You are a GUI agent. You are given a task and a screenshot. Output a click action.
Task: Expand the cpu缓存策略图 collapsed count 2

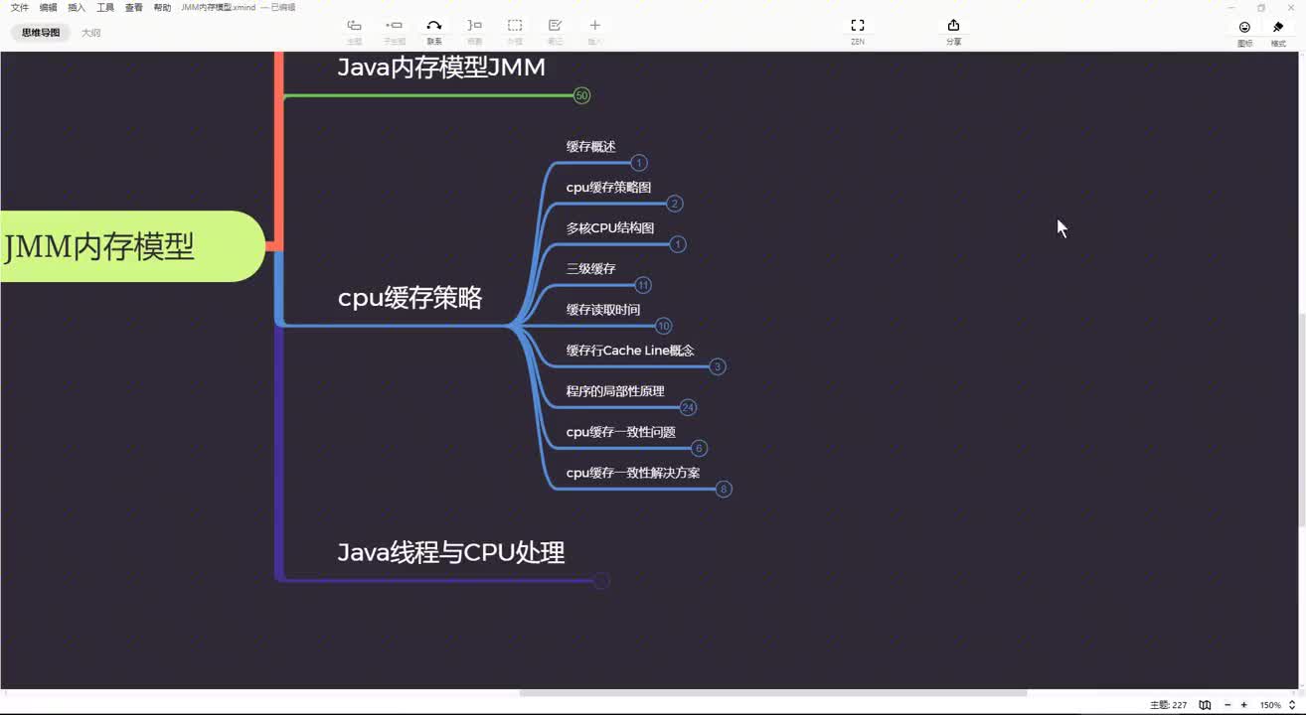point(674,204)
